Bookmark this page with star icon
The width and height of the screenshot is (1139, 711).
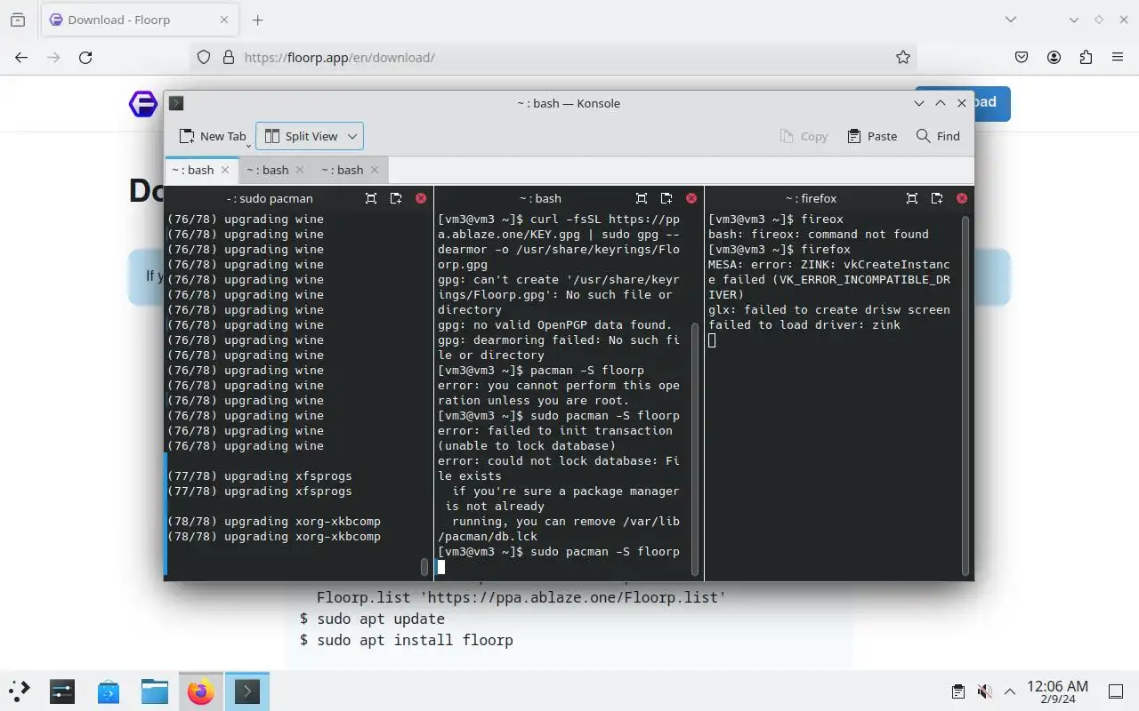[903, 57]
